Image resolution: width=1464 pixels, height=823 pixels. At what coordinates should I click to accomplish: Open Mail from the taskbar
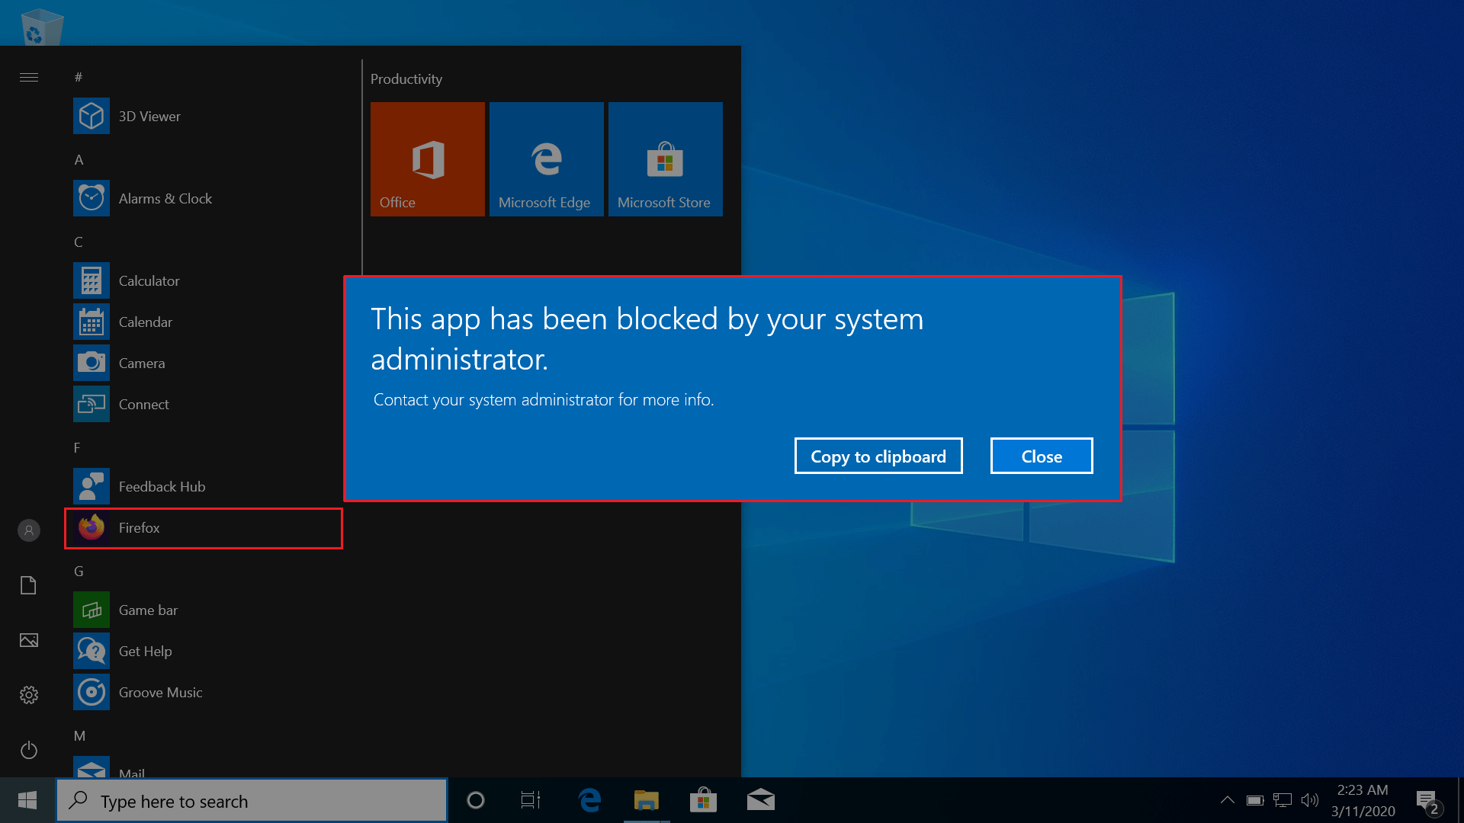coord(761,800)
